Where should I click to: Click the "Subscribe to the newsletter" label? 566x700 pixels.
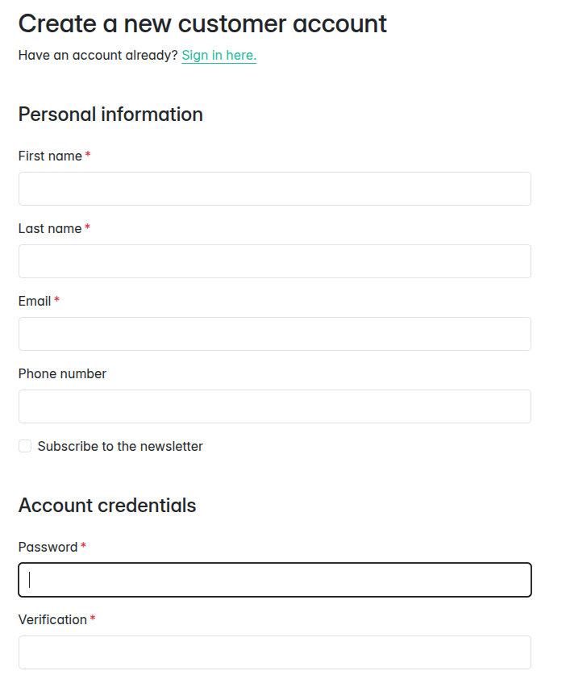120,446
